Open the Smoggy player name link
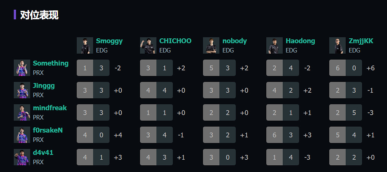Screen dimensions: 387x172 tap(109, 41)
